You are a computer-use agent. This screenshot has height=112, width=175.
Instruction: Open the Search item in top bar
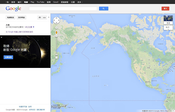(13, 2)
